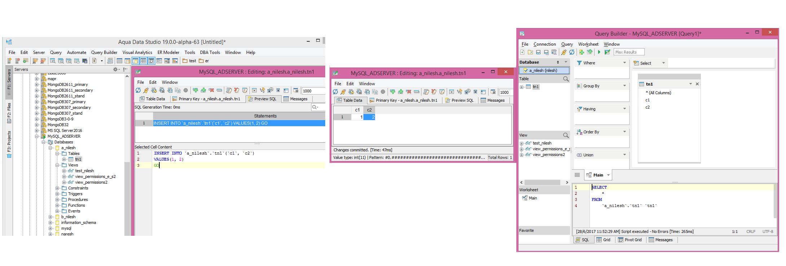Select view_permissions2 in server tree
This screenshot has width=786, height=266.
[91, 182]
